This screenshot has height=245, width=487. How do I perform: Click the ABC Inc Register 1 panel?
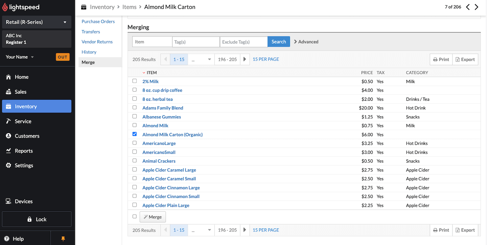37,39
